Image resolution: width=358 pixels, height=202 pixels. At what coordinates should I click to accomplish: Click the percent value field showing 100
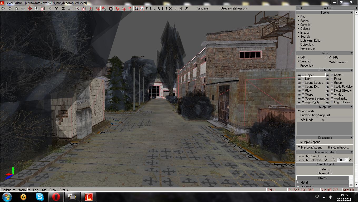pos(340,160)
